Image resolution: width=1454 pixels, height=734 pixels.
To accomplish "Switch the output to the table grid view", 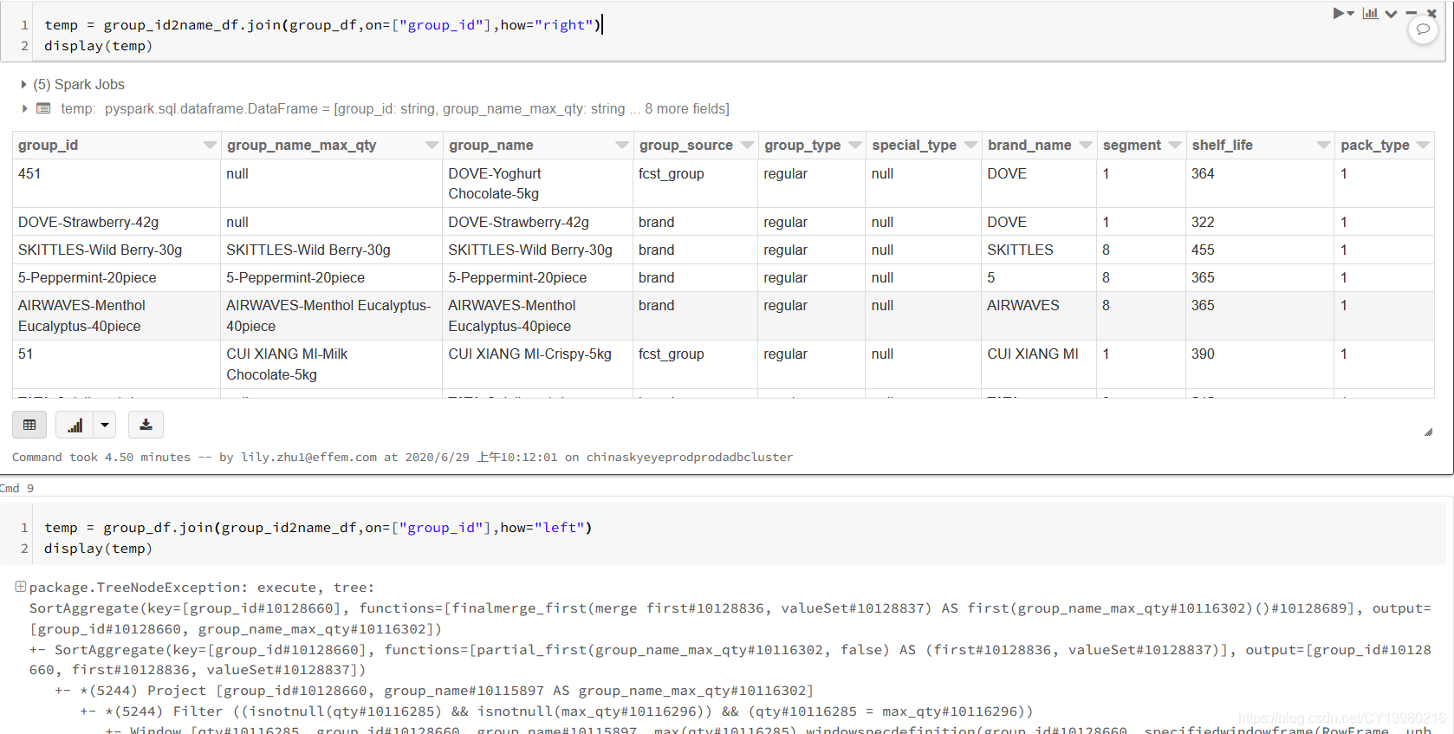I will pos(29,425).
